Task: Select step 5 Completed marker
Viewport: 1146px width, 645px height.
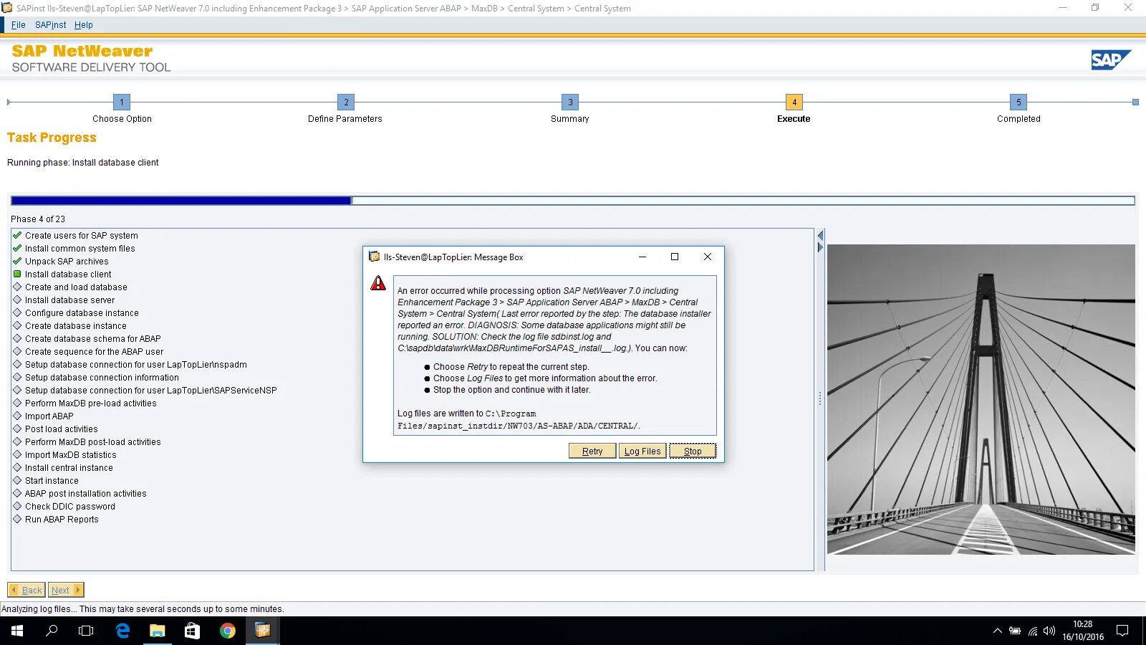Action: tap(1019, 102)
